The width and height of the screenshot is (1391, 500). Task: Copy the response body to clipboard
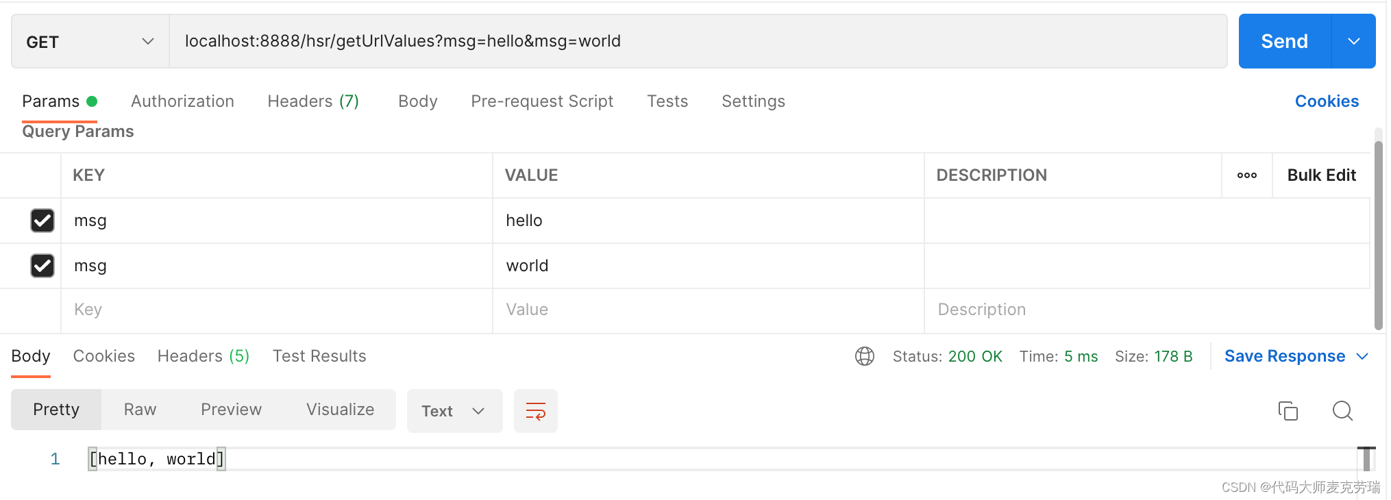click(1288, 411)
